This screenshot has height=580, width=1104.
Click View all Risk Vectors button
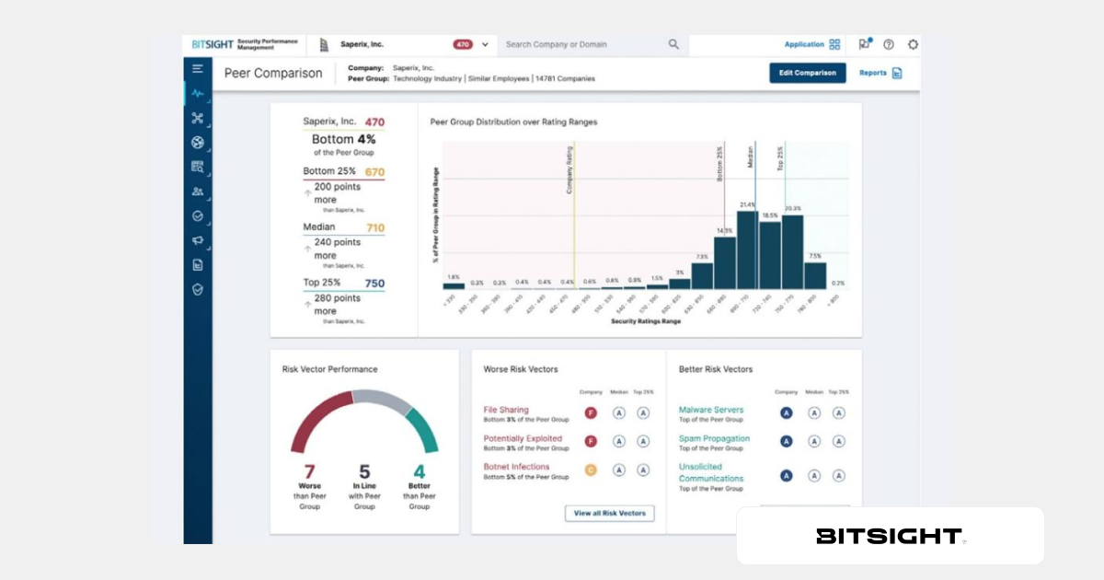click(609, 513)
